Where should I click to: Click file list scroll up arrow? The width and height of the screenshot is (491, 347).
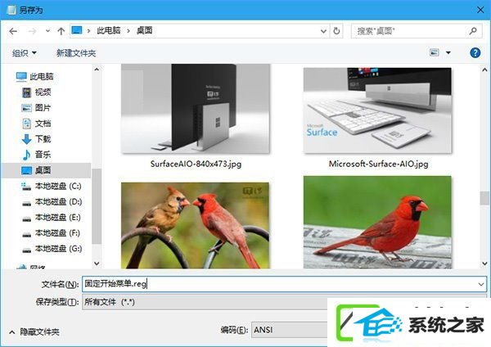pyautogui.click(x=484, y=70)
